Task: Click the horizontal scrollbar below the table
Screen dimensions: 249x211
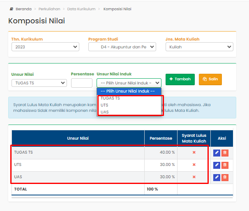Action: click(x=122, y=197)
